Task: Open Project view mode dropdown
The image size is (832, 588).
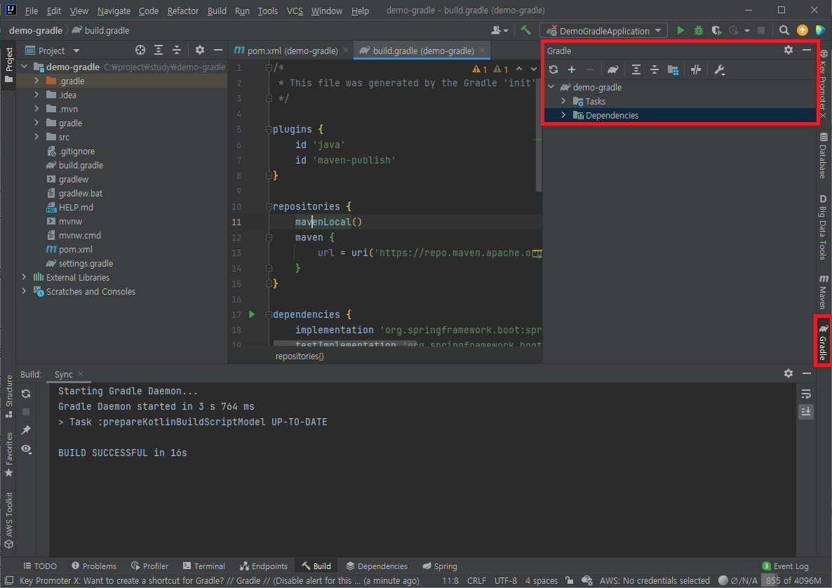Action: coord(76,51)
